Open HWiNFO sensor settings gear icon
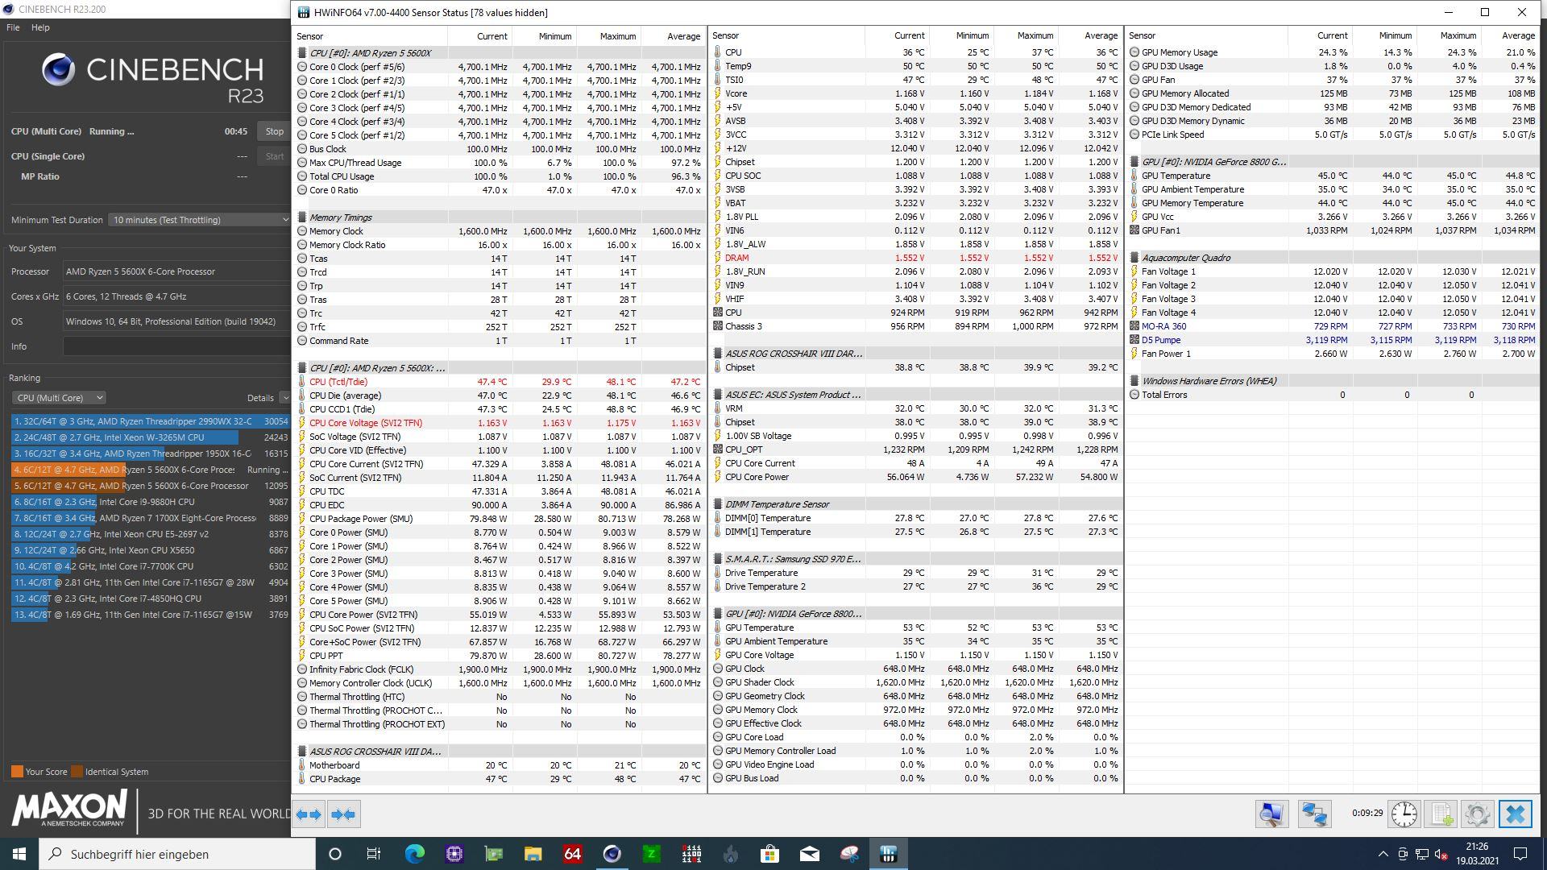 1477,814
